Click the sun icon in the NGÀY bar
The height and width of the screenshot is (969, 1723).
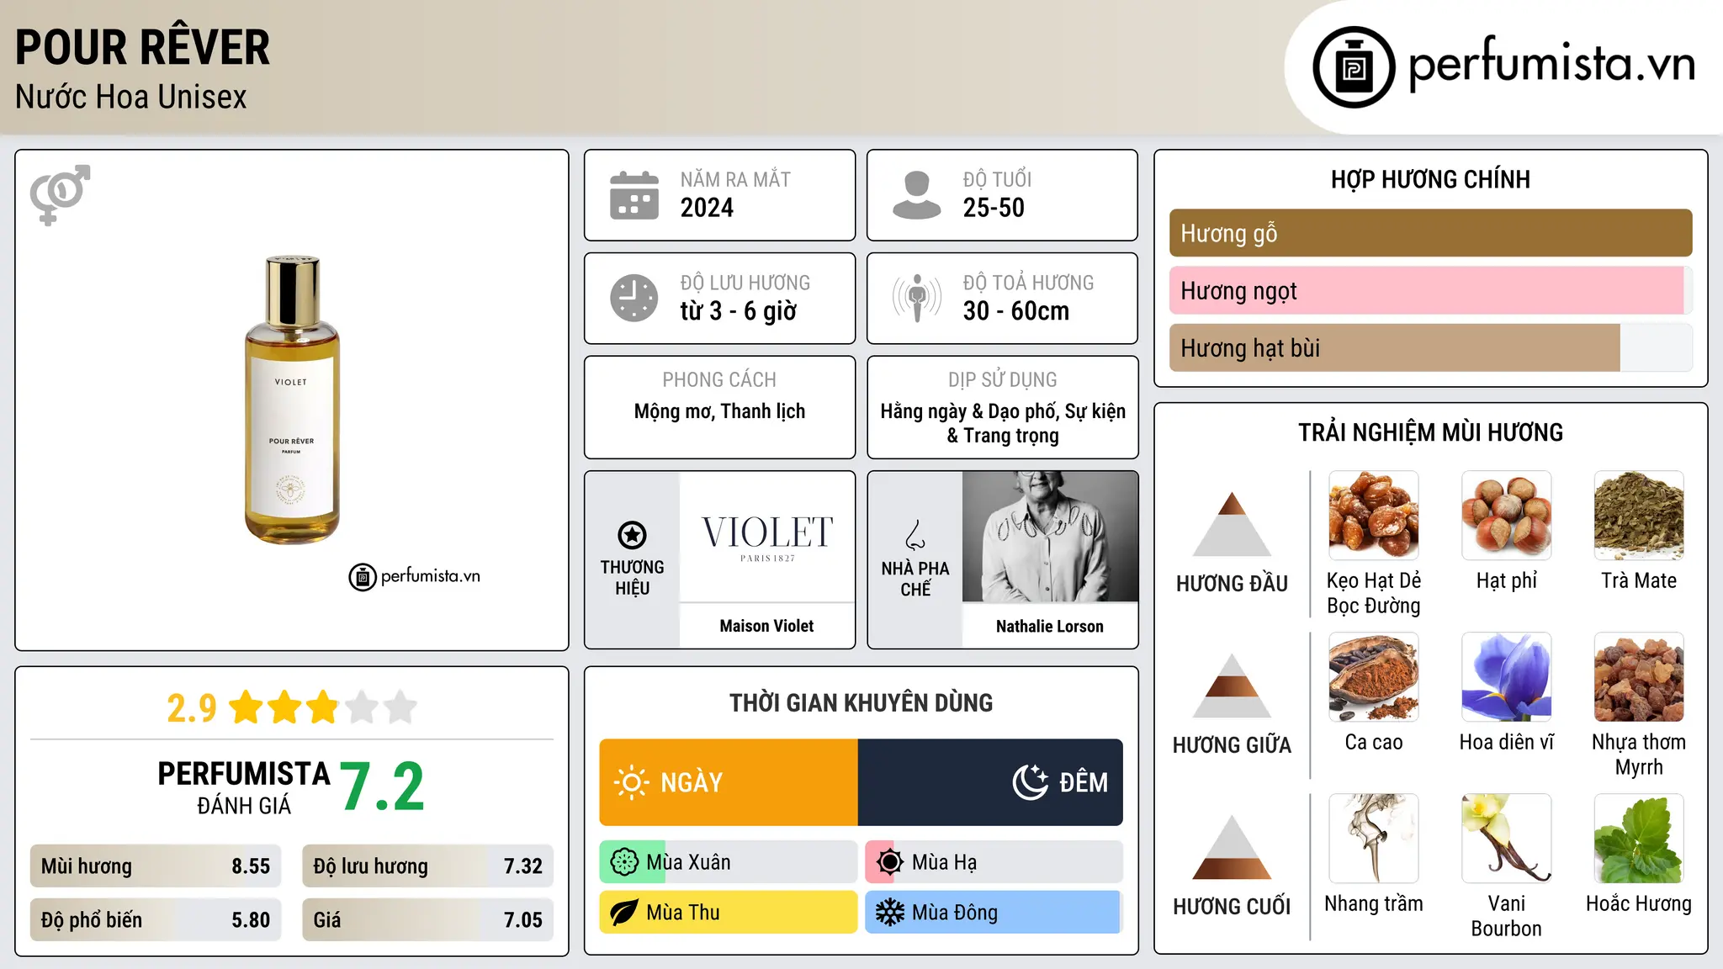[631, 782]
